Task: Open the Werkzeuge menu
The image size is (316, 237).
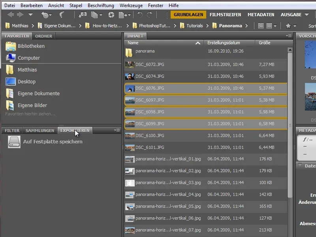Action: click(x=131, y=6)
